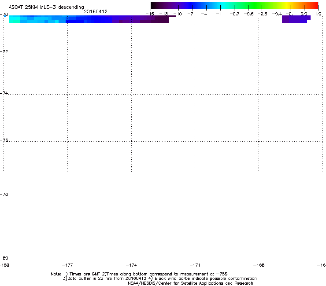The height and width of the screenshot is (286, 326).
Task: Click the -10 color scale label
Action: (x=178, y=14)
